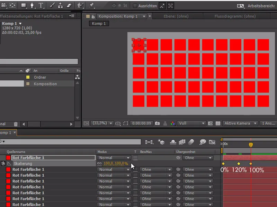Toggle the constrain proportions link for Skalierung

coord(99,164)
